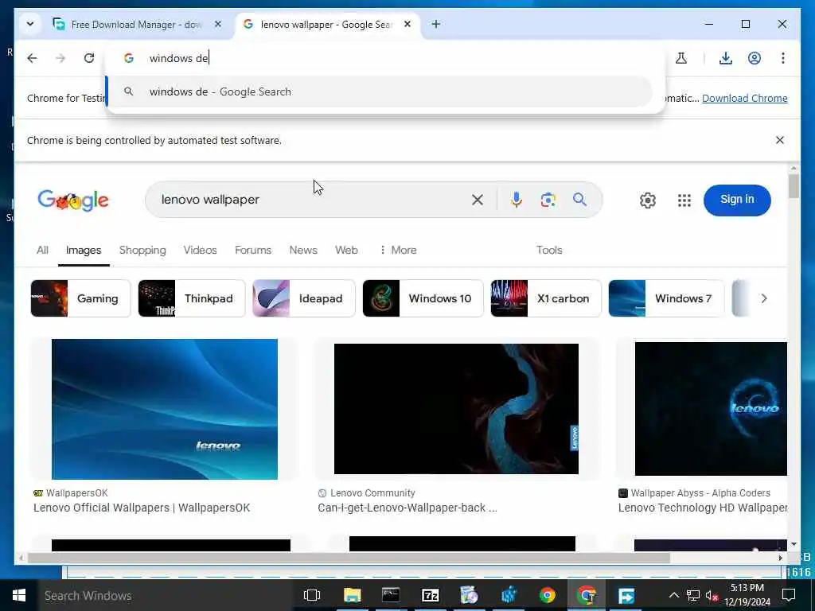815x611 pixels.
Task: Click the Sign in button
Action: click(x=737, y=200)
